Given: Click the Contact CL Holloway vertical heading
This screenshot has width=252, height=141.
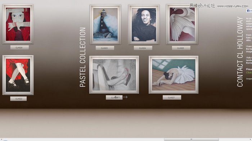Looking at the screenshot, I should 240,52.
